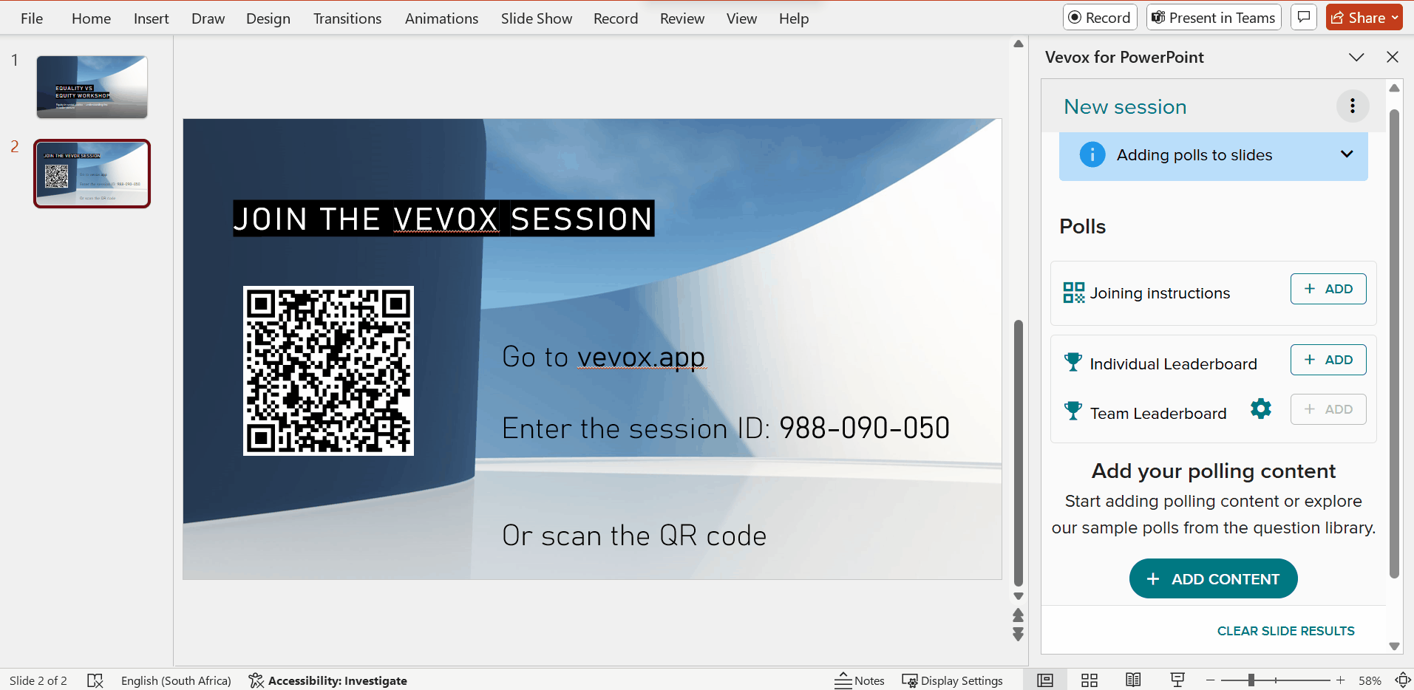
Task: Switch to Normal view in status bar
Action: [1045, 680]
